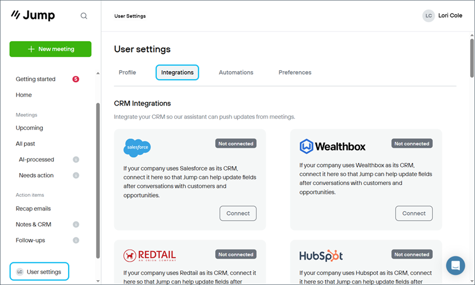Screen dimensions: 475x285
Task: Open User settings at sidebar bottom
Action: pos(40,271)
